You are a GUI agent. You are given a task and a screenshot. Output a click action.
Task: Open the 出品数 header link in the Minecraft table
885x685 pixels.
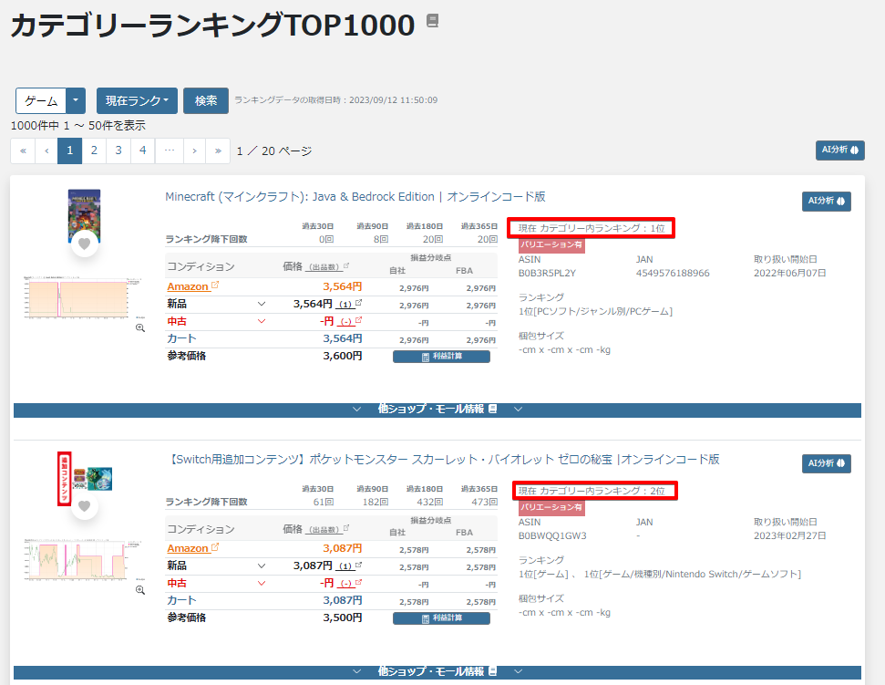328,266
